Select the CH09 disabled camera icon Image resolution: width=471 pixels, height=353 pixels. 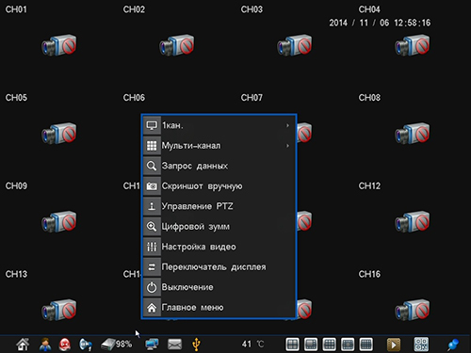[x=59, y=221]
